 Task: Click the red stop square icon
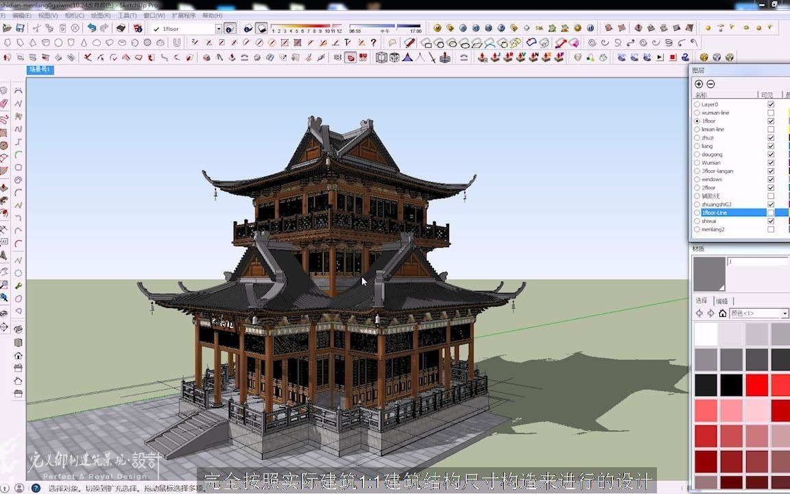tap(673, 58)
